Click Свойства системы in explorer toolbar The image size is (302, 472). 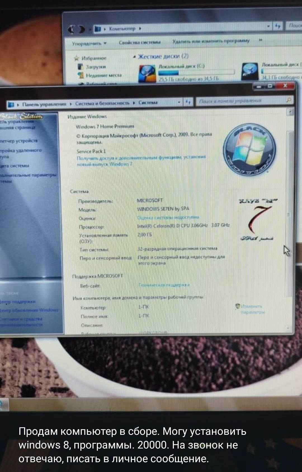140,42
